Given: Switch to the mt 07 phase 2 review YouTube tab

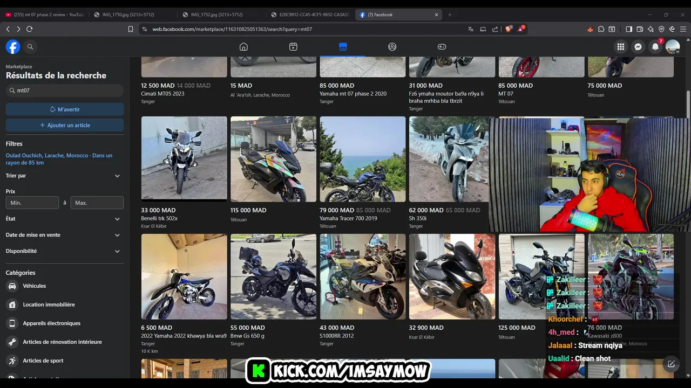Looking at the screenshot, I should 44,15.
